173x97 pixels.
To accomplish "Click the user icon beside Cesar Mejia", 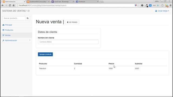I will (x=156, y=11).
